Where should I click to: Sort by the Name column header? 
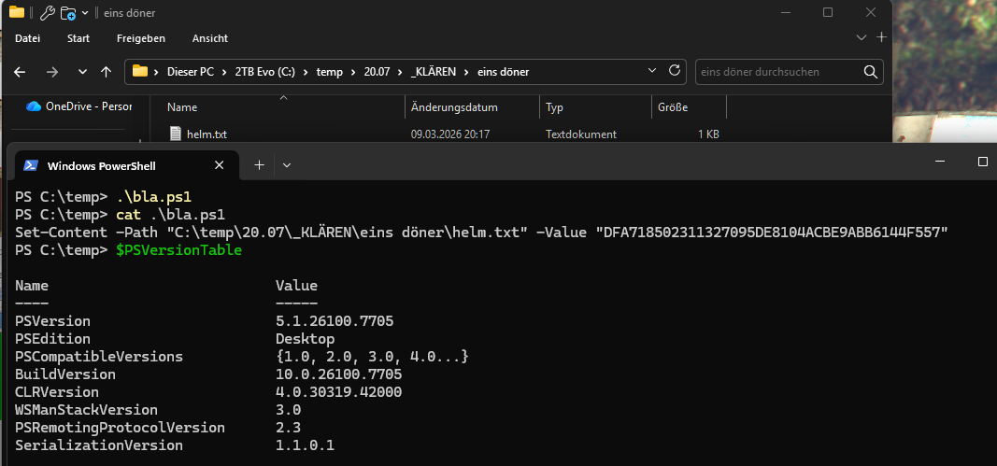(x=182, y=107)
